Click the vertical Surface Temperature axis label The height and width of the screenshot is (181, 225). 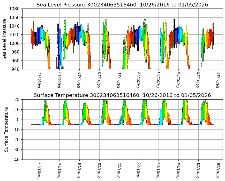6,129
